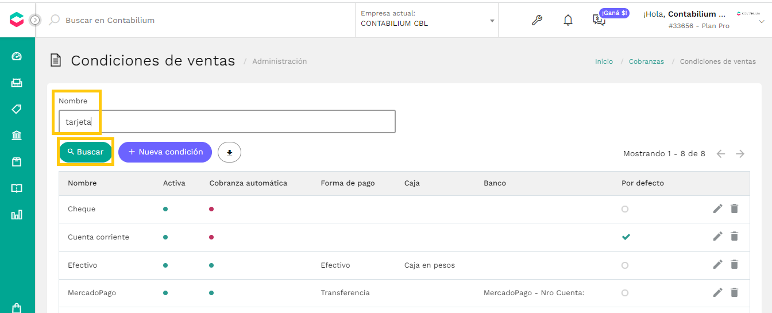This screenshot has width=772, height=313.
Task: Delete the Cheque condition
Action: point(734,208)
